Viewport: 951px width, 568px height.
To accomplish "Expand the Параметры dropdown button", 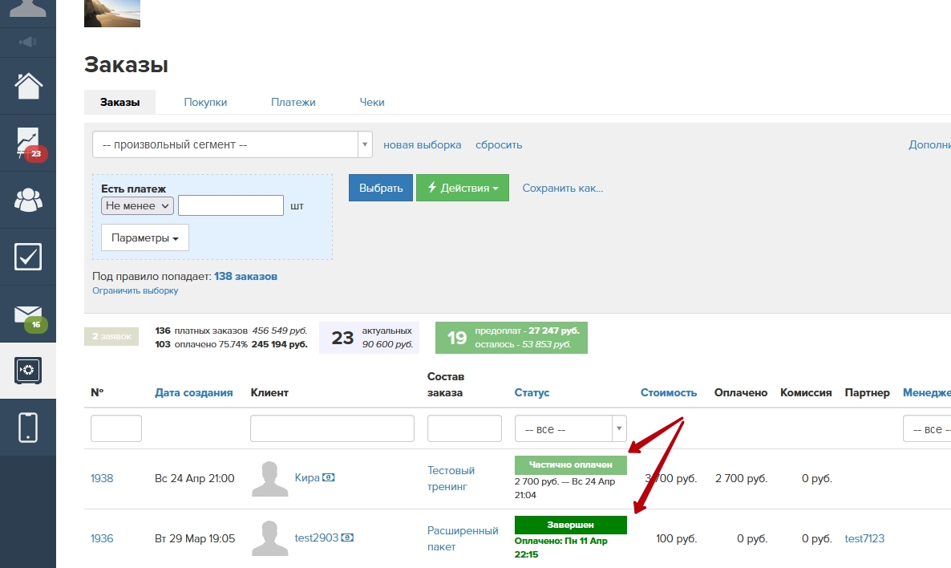I will [144, 238].
